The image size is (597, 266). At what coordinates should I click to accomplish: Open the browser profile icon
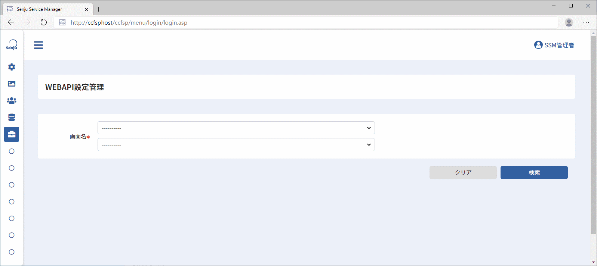569,22
